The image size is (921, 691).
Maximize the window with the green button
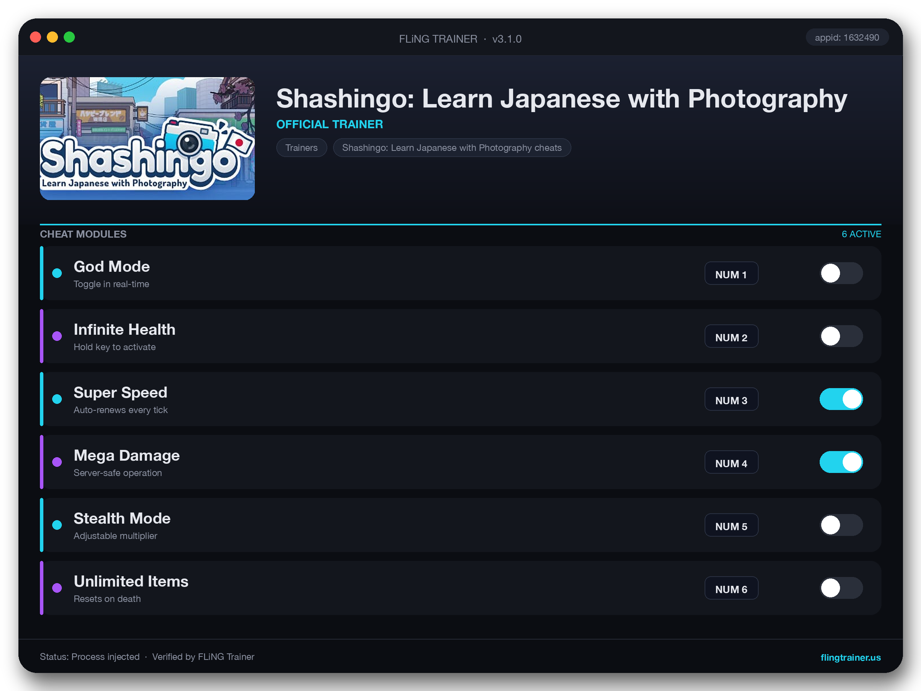coord(69,38)
